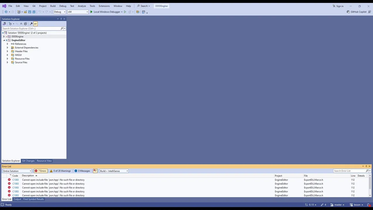Open the Find in Files toolbar icon

[138, 12]
